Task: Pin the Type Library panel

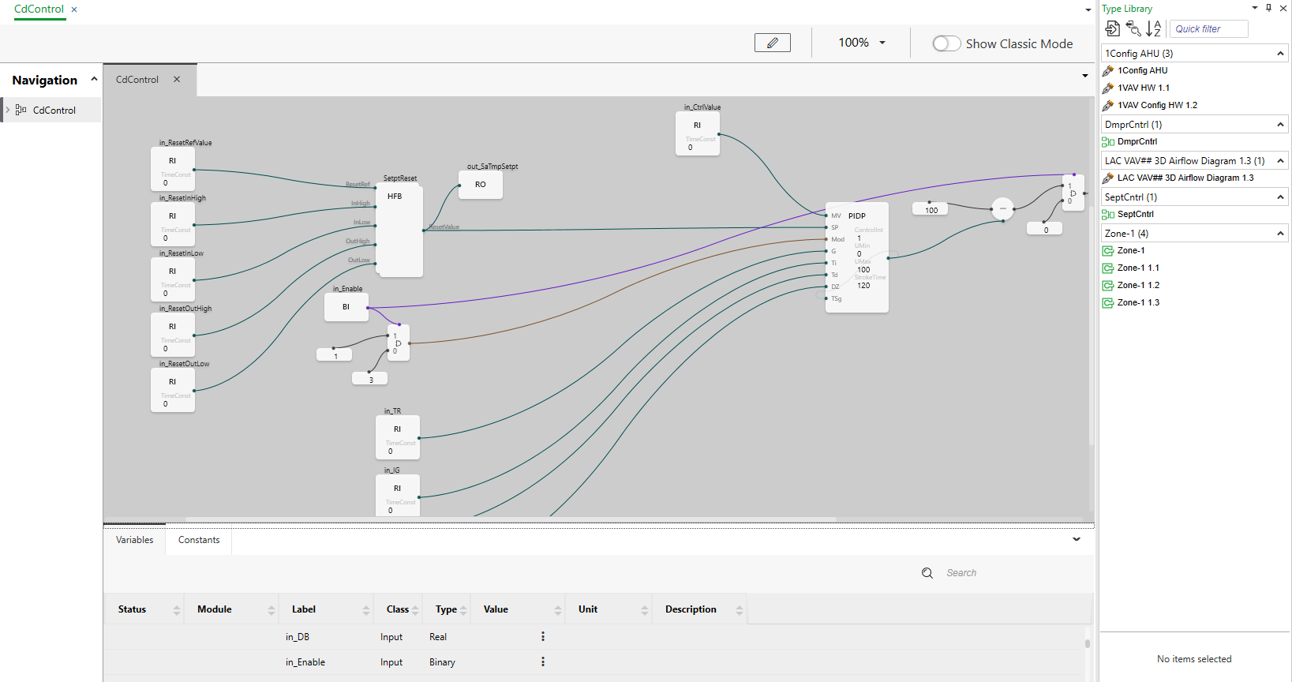Action: pos(1268,8)
